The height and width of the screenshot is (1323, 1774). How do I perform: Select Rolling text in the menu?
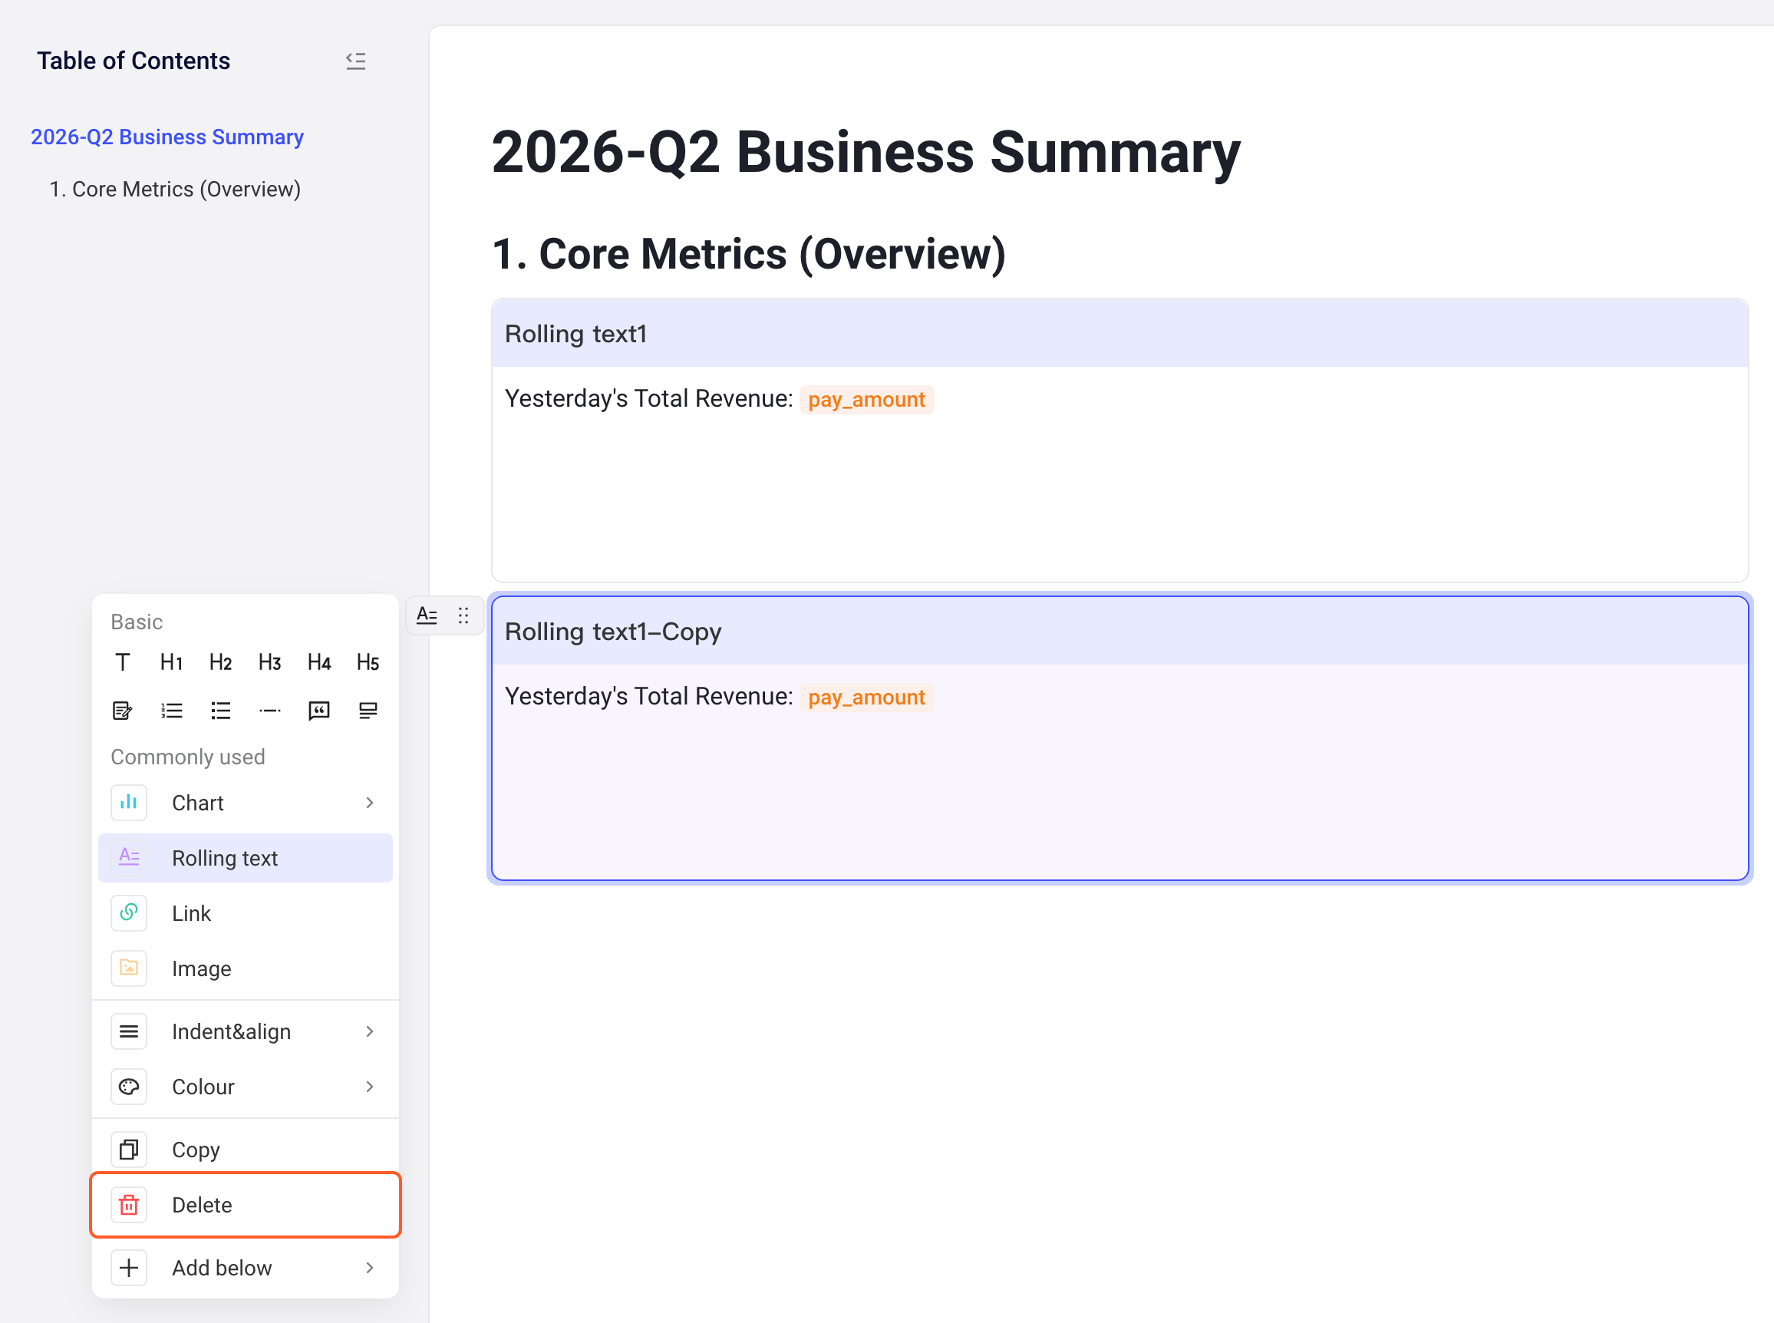pos(245,859)
